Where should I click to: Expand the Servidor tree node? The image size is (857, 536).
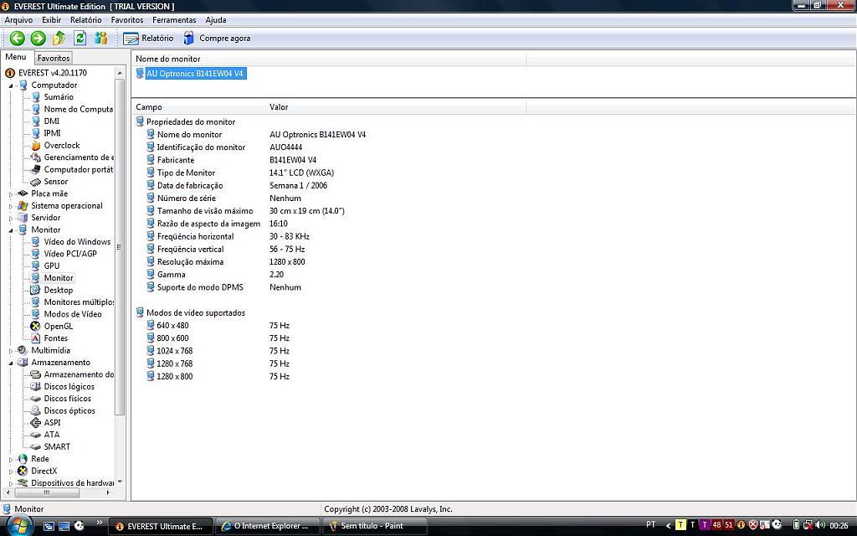pyautogui.click(x=10, y=219)
